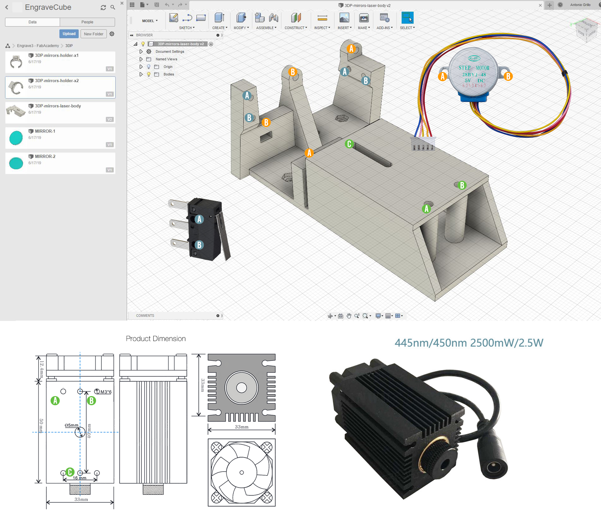Viewport: 601px width, 524px height.
Task: Expand the Origin node
Action: point(141,67)
